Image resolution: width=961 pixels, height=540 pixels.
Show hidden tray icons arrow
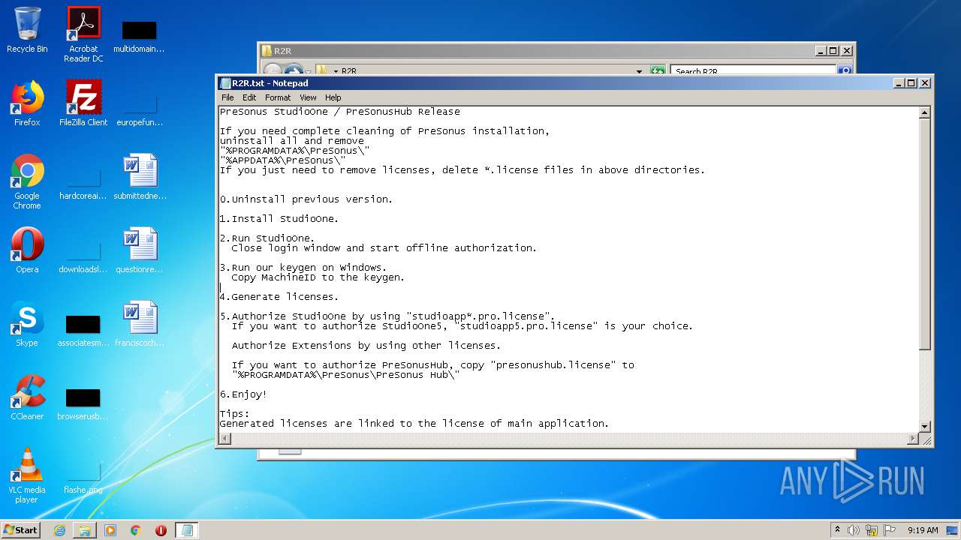837,530
